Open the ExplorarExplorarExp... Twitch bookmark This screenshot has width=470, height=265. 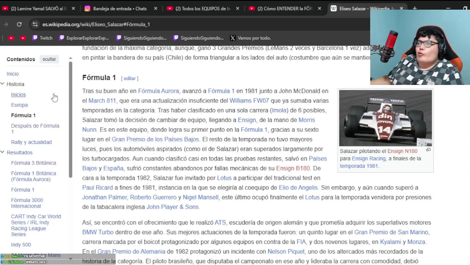[84, 38]
